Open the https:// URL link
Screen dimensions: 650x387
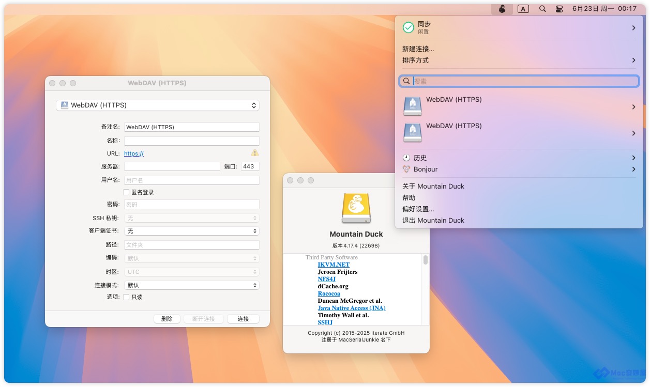[134, 153]
